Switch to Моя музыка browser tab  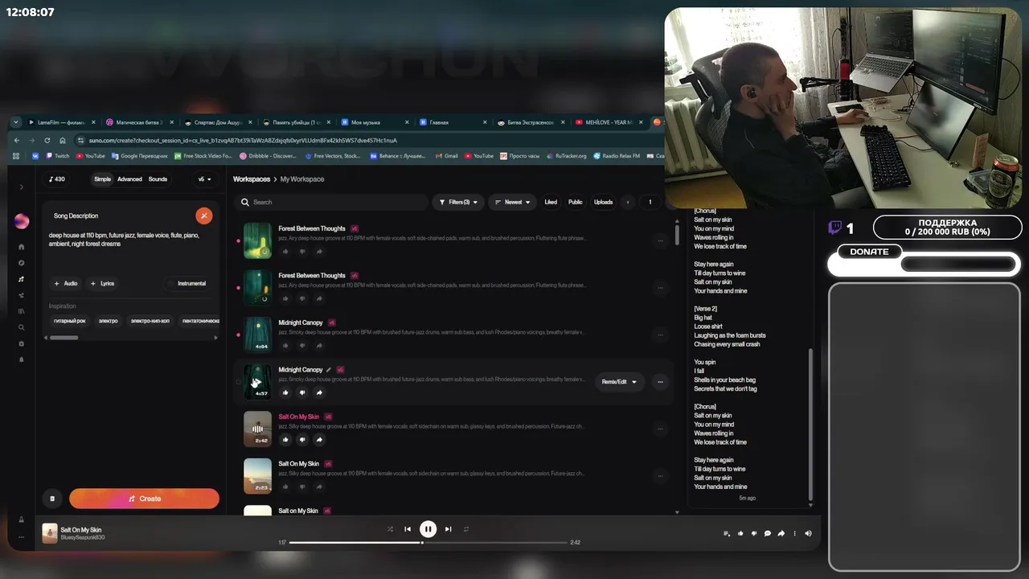pos(372,122)
